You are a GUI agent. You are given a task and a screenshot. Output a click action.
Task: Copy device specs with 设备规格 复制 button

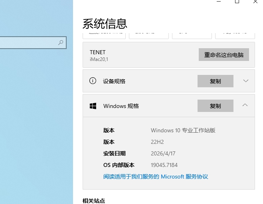pyautogui.click(x=215, y=81)
